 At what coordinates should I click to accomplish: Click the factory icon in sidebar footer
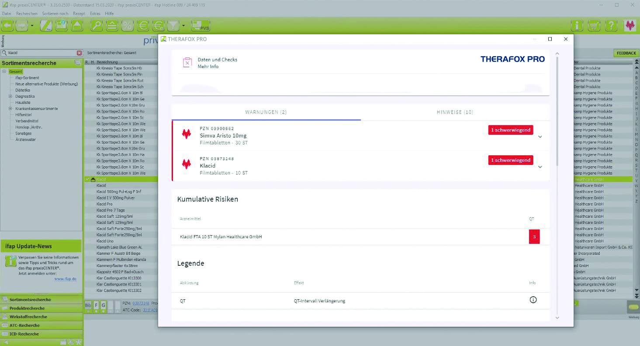(x=64, y=342)
